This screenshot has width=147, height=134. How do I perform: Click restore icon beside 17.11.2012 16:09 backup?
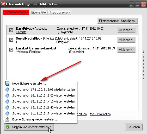tap(7, 90)
